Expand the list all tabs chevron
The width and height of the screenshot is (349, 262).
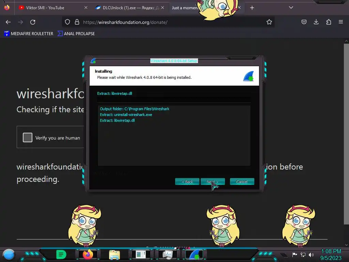(291, 8)
